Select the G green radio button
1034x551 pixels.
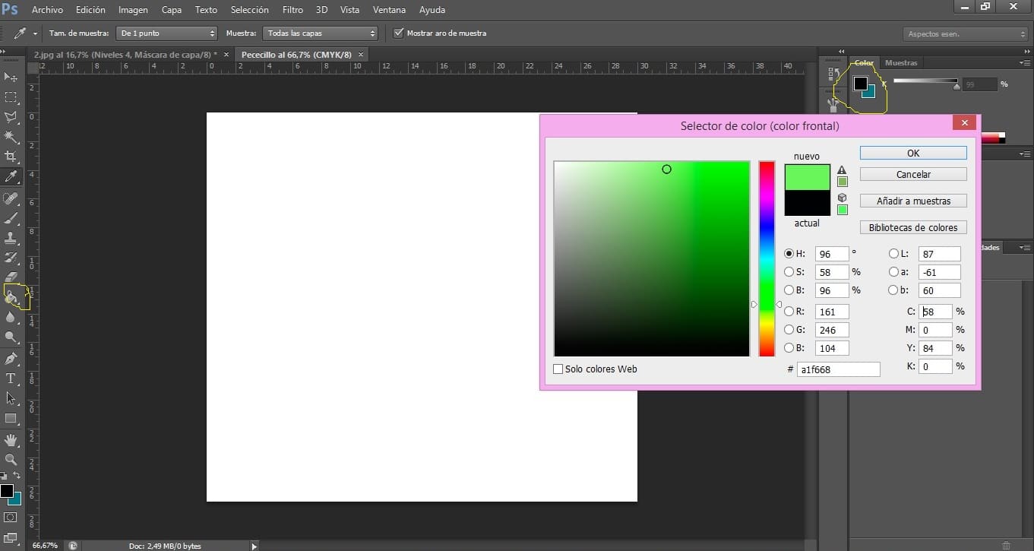789,330
